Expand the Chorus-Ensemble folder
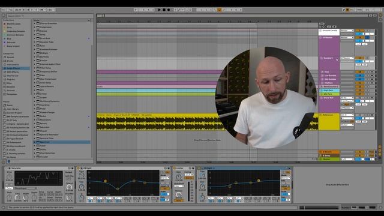Screen dimensions: 384x216 (x=35, y=23)
